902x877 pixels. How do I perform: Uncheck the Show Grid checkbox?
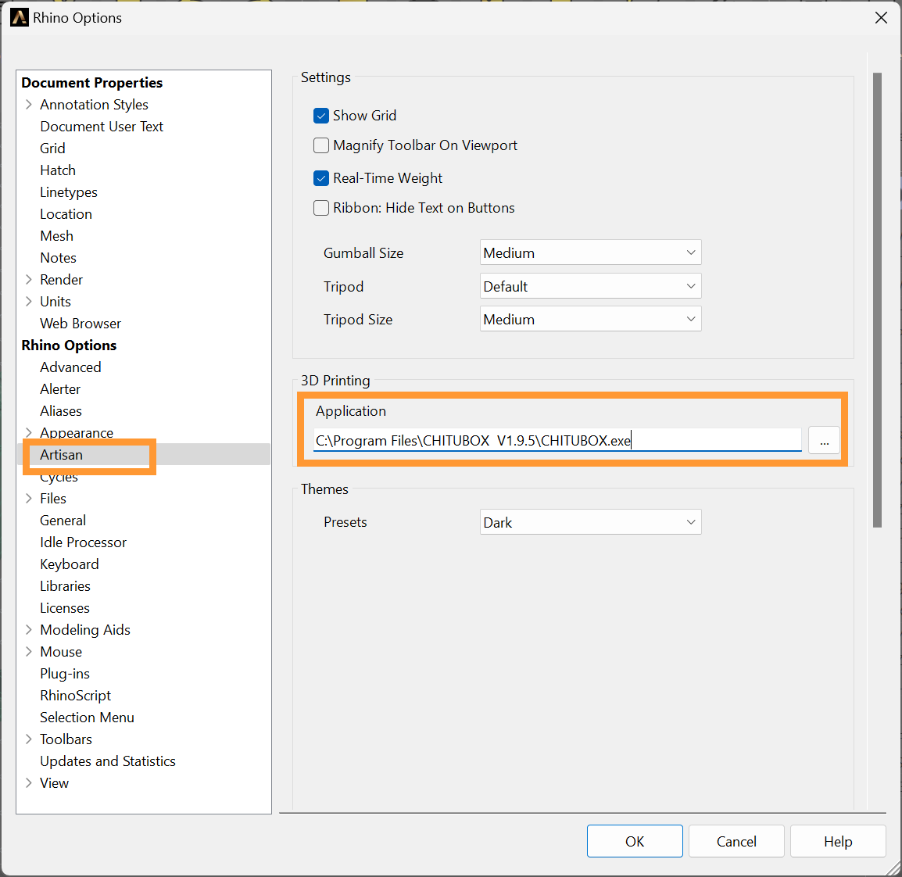tap(321, 116)
